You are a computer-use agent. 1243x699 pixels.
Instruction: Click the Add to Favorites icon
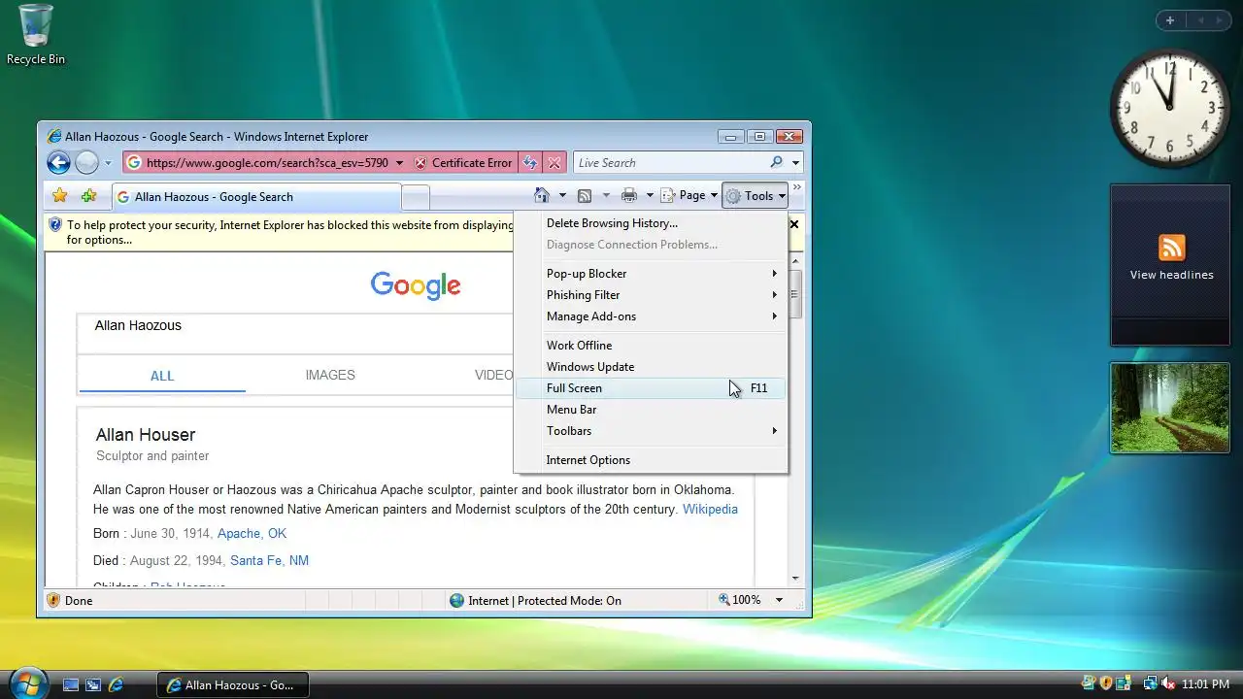(88, 196)
